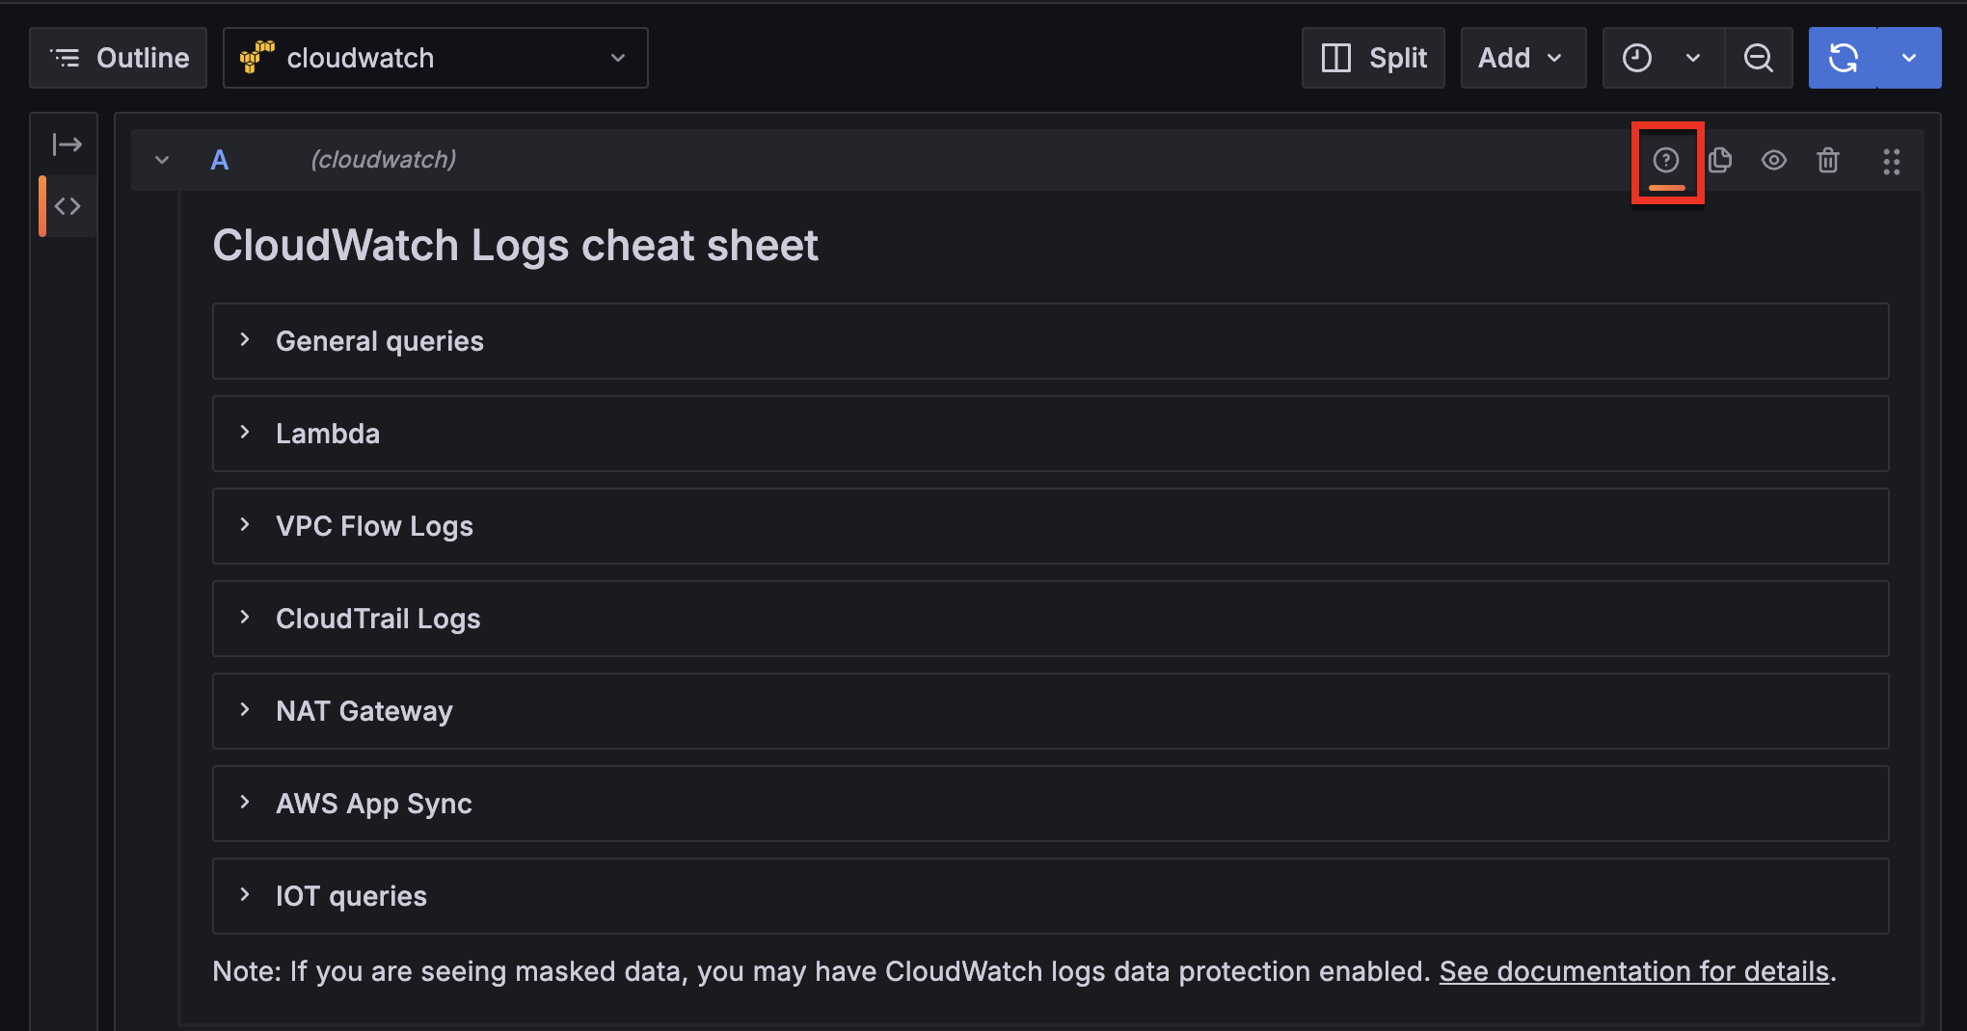Viewport: 1967px width, 1031px height.
Task: Delete query A with the trash icon
Action: [1829, 160]
